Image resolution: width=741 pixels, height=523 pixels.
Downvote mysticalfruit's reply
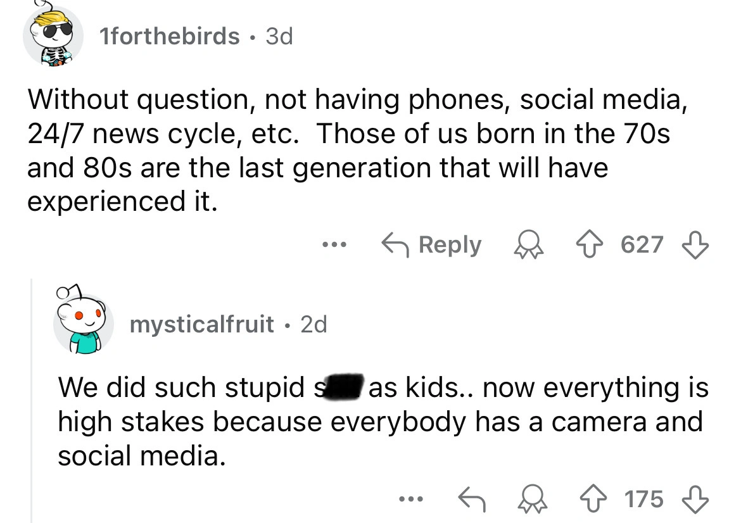695,499
